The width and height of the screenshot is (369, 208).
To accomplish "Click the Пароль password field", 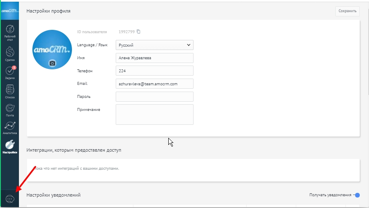I will click(x=154, y=97).
